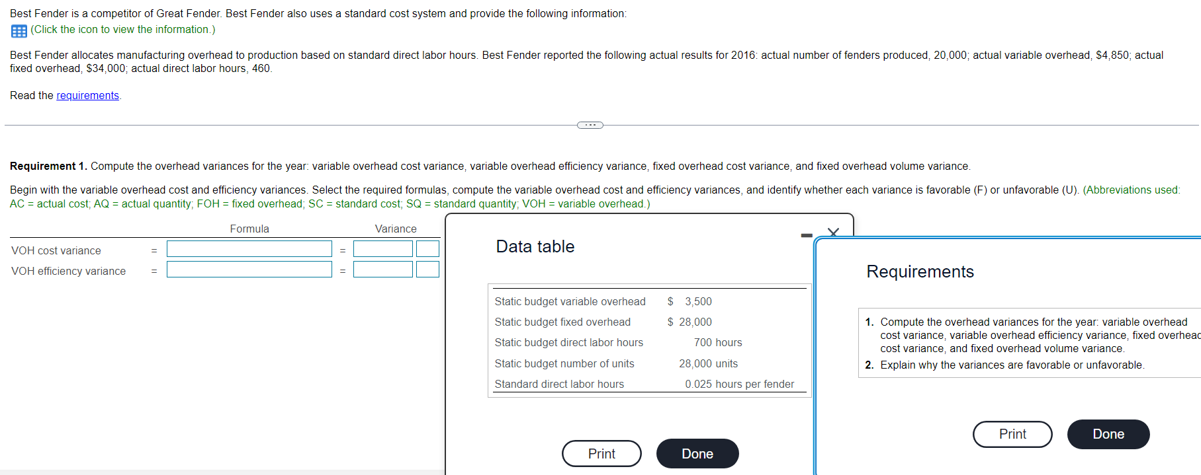Click the 'Data table' heading
The height and width of the screenshot is (475, 1201).
535,247
